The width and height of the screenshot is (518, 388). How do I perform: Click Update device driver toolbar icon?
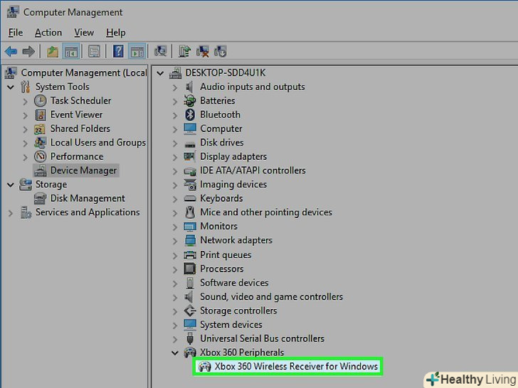pos(185,51)
